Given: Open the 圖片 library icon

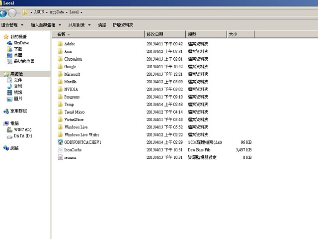Looking at the screenshot, I should pos(9,99).
